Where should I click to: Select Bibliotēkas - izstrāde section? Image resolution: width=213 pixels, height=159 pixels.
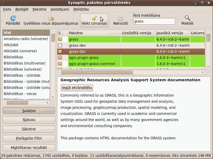[x=26, y=75]
